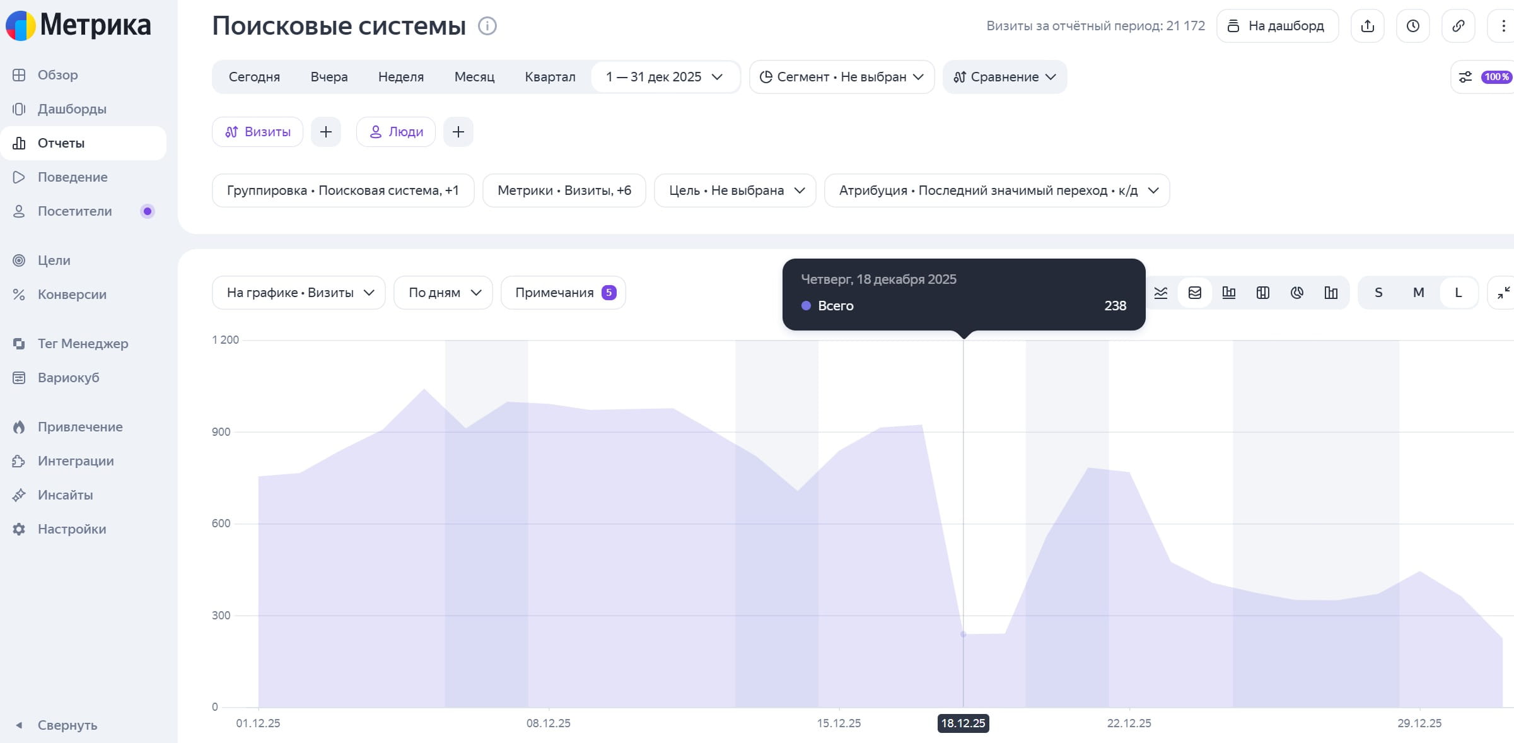Add a condition with plus after Люди

point(458,132)
